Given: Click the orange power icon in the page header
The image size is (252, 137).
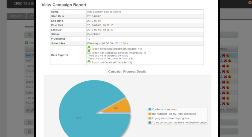Looking at the screenshot, I should [250, 2].
